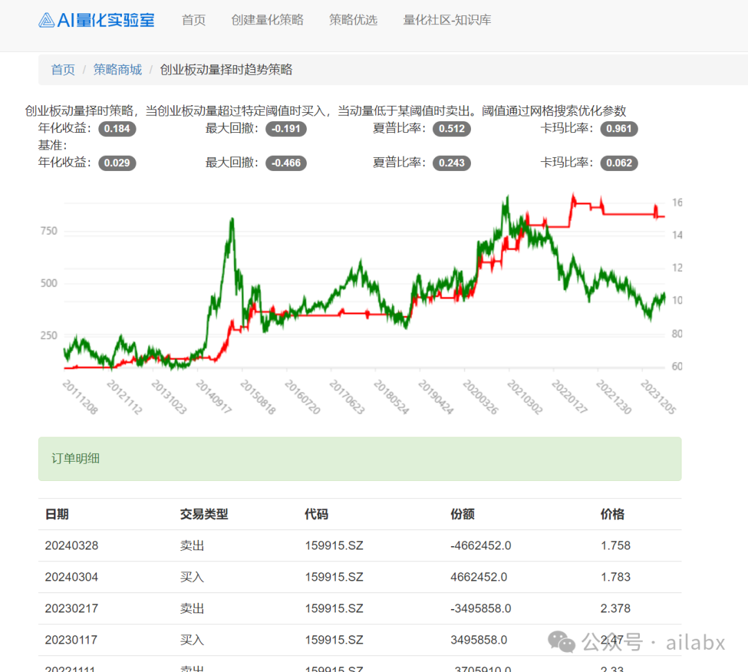748x672 pixels.
Task: Open the 首页 navigation menu item
Action: tap(193, 20)
